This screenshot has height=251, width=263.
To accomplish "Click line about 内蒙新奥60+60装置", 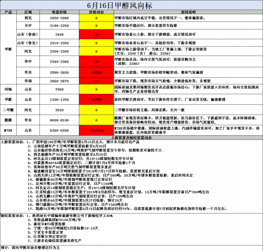I will (x=82, y=163).
